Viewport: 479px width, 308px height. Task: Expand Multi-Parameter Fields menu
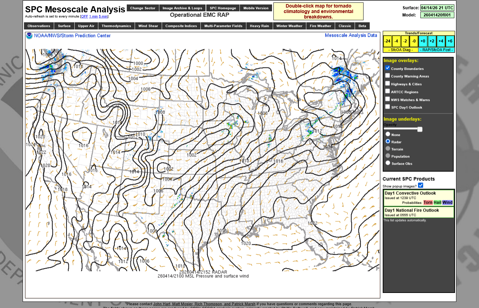(223, 26)
